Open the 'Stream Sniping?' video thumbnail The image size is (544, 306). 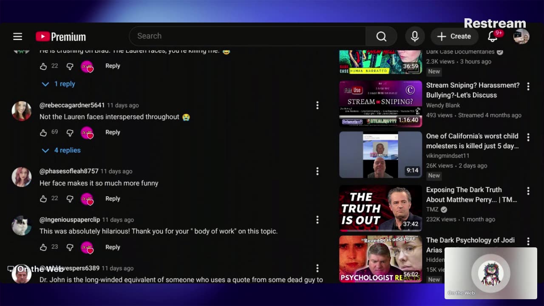tap(380, 104)
